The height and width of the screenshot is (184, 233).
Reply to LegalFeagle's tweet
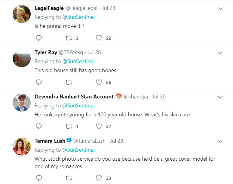(38, 38)
